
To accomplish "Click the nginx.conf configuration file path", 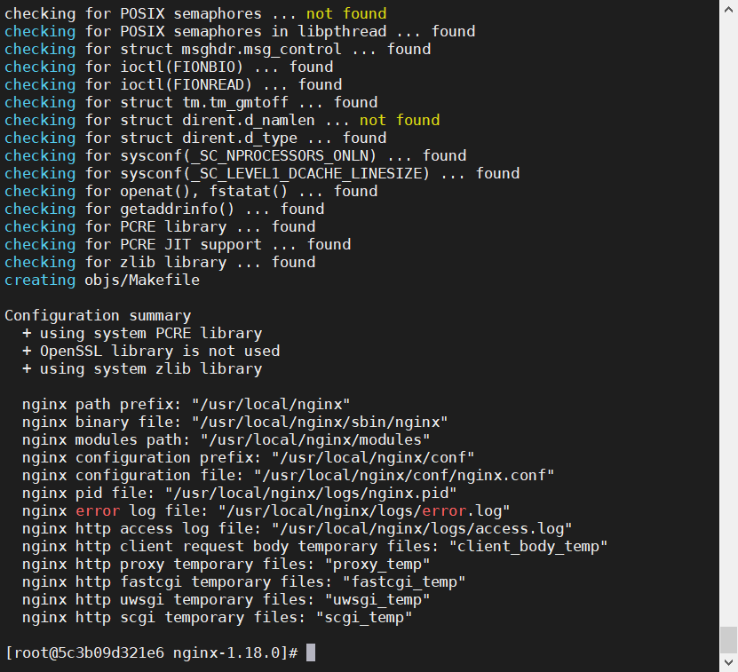I will click(x=404, y=475).
